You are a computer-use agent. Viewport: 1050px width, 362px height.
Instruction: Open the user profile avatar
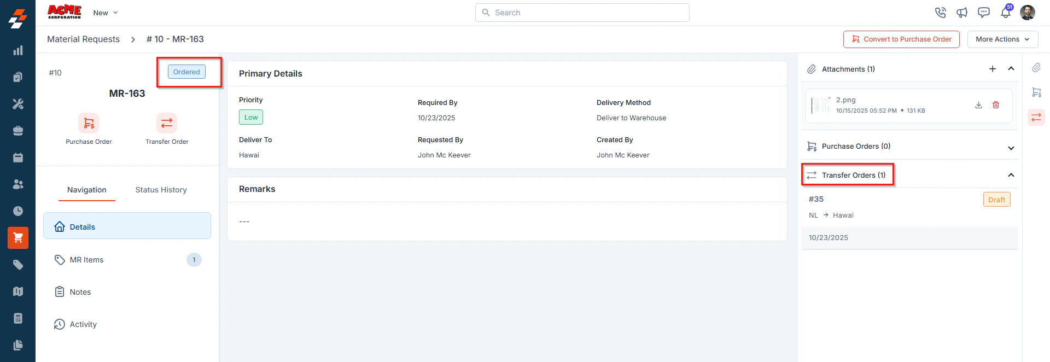pos(1028,13)
